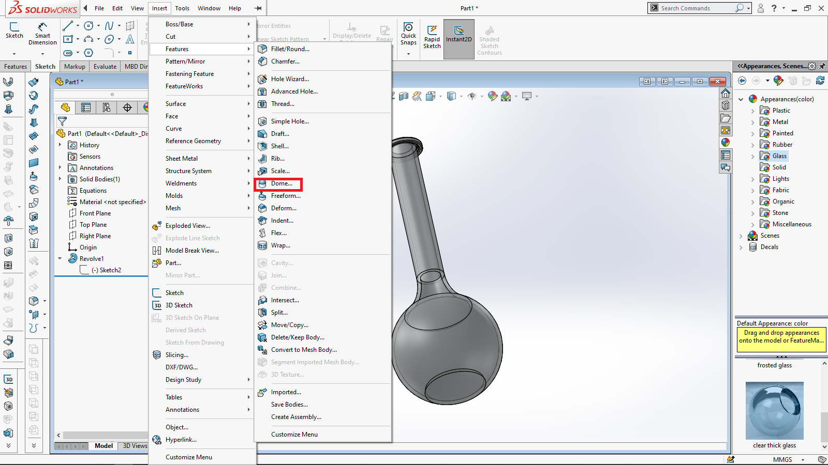The width and height of the screenshot is (828, 465).
Task: Click the appearance color wheel icon
Action: click(778, 81)
